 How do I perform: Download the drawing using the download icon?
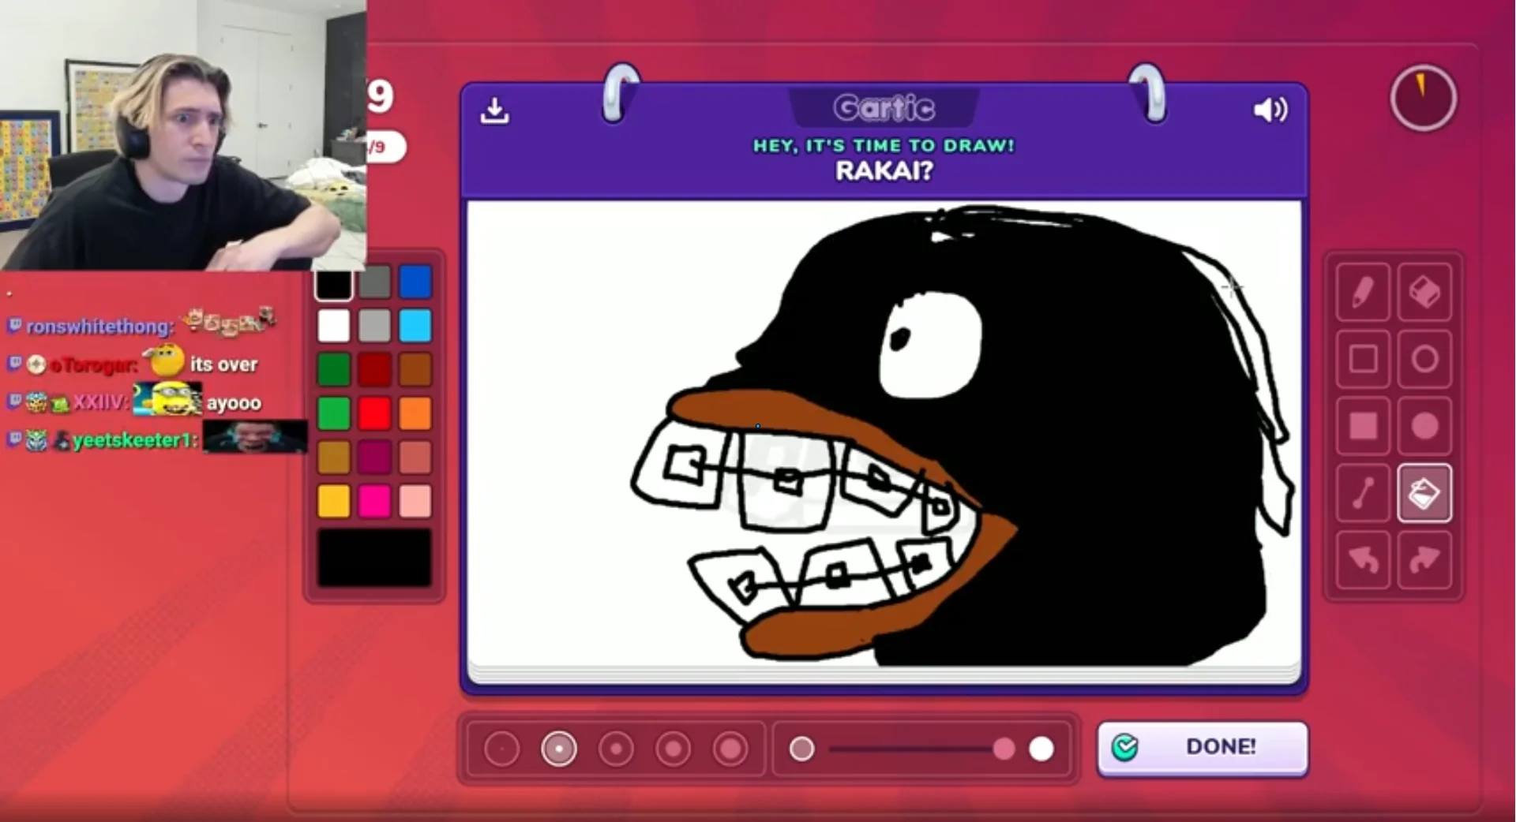tap(495, 110)
